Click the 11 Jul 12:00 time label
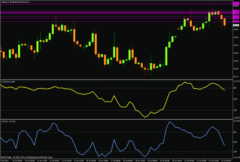 pos(42,160)
